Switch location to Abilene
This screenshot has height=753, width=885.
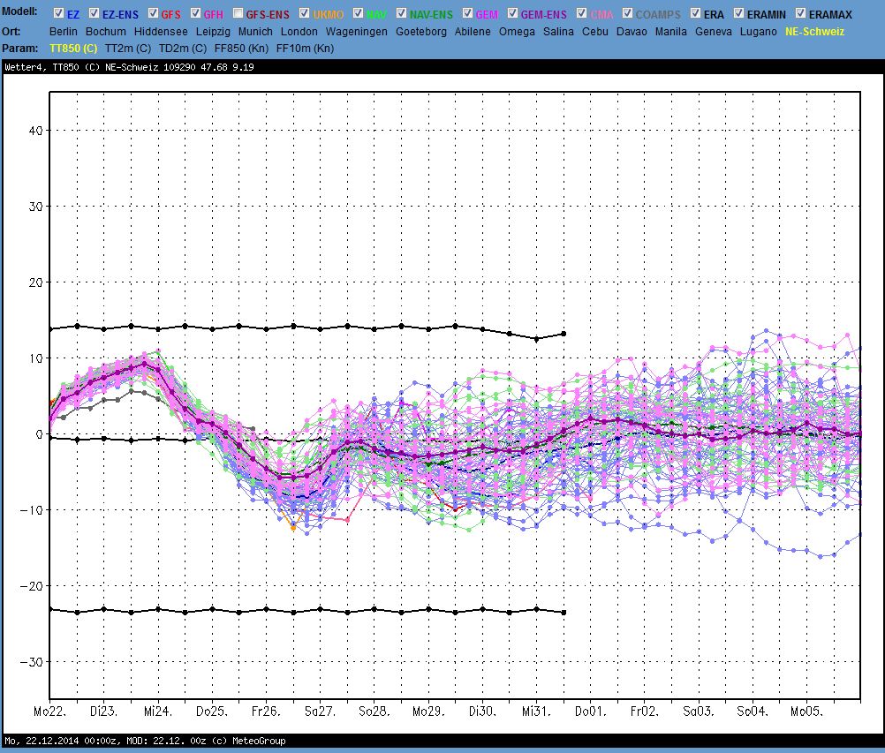pyautogui.click(x=473, y=32)
